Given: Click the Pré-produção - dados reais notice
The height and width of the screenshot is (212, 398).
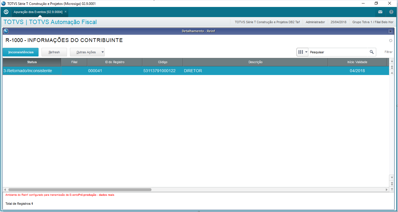Looking at the screenshot, I should pos(96,195).
